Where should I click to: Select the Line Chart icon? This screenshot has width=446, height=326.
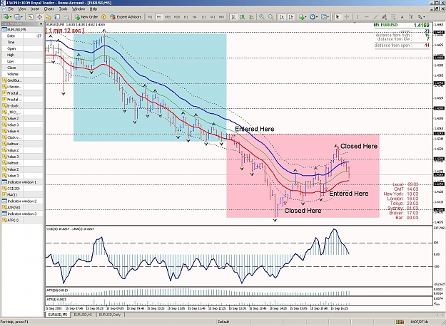[251, 17]
